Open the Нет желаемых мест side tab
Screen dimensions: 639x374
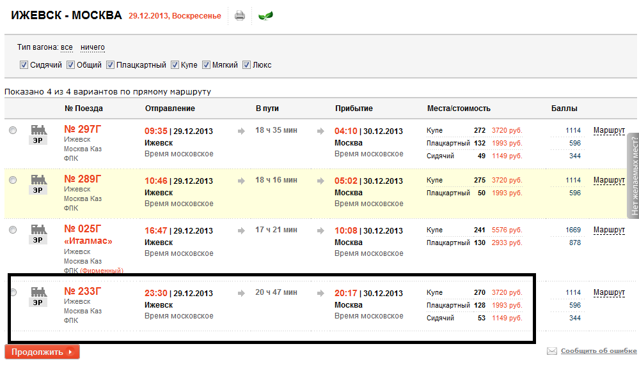coord(633,176)
